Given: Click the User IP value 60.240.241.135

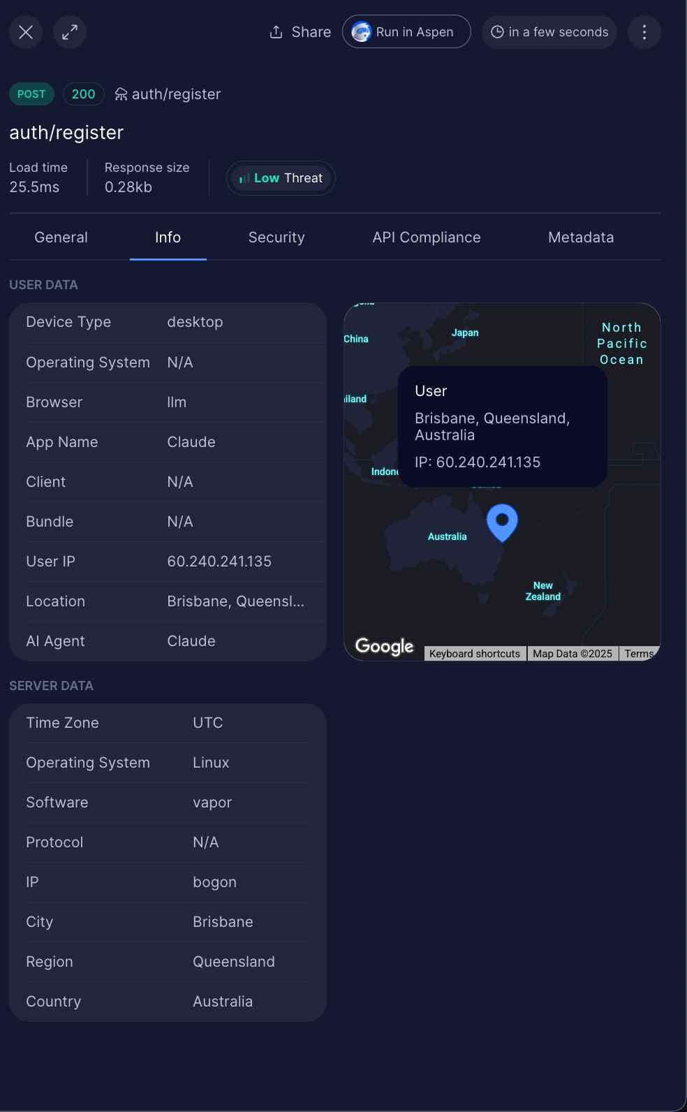Looking at the screenshot, I should coord(219,562).
